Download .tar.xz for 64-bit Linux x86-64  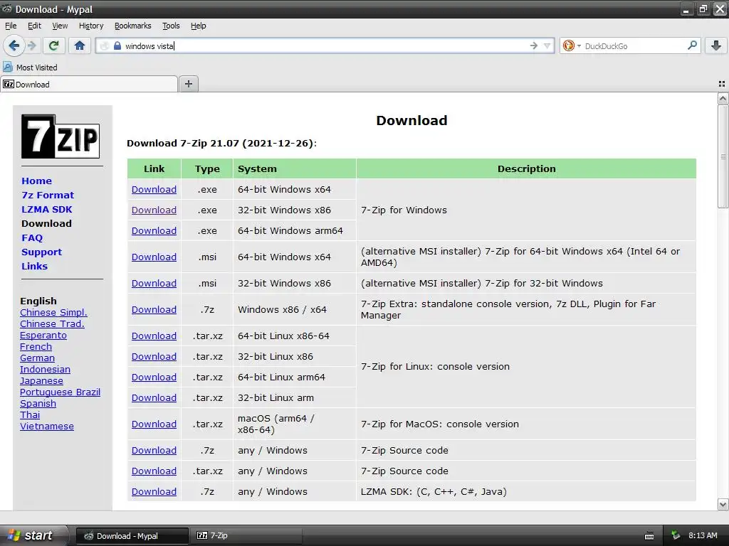[154, 336]
